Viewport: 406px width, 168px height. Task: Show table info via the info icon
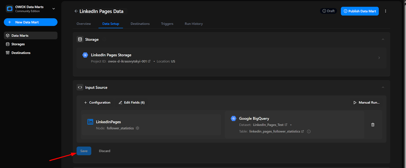point(309,131)
